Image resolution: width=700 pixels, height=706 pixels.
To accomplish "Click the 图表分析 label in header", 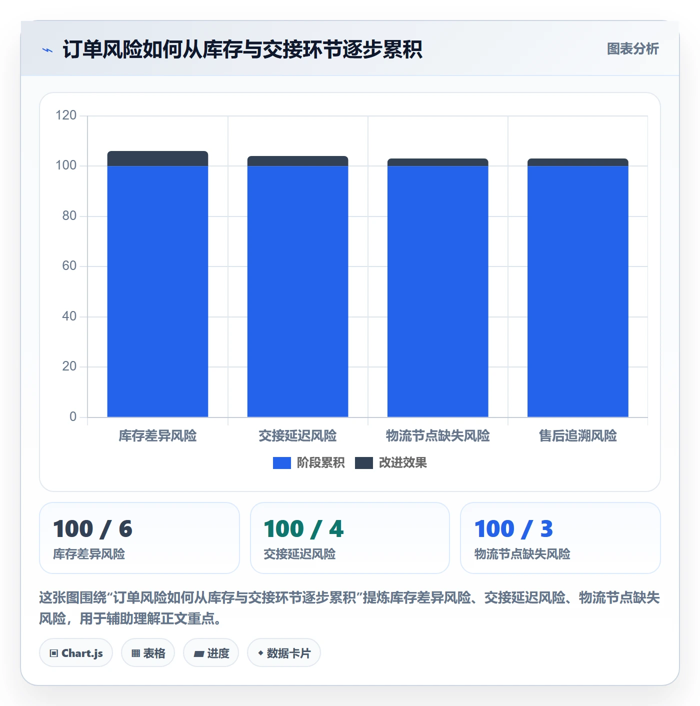I will pos(632,49).
